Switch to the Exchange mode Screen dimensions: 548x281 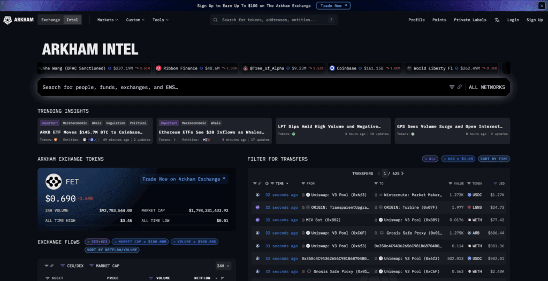coord(51,20)
